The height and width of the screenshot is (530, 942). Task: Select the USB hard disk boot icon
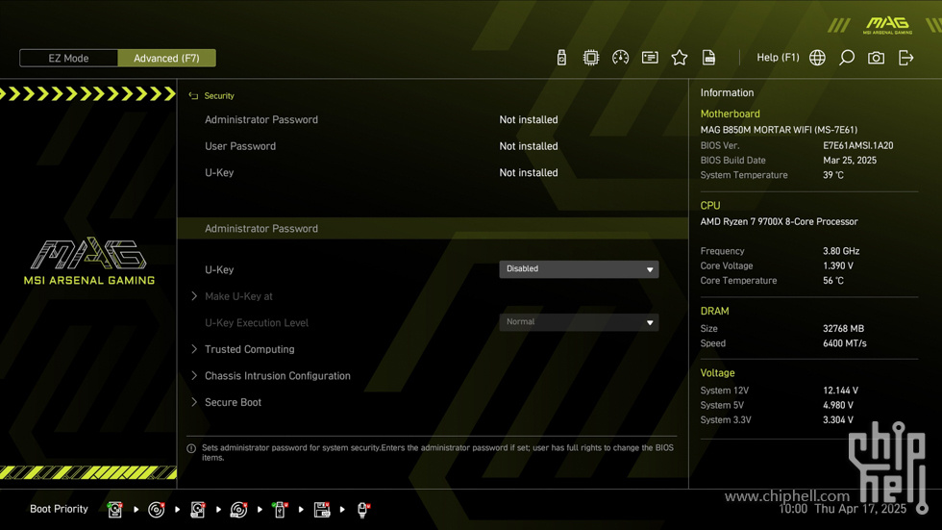point(197,510)
